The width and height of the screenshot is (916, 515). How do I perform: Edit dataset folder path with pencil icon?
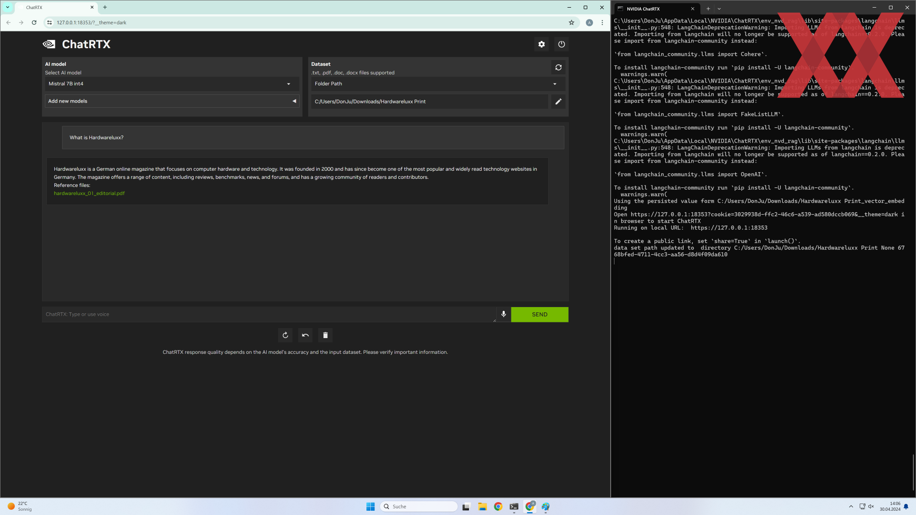558,102
